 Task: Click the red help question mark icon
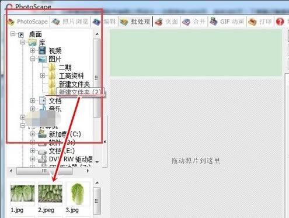click(280, 22)
